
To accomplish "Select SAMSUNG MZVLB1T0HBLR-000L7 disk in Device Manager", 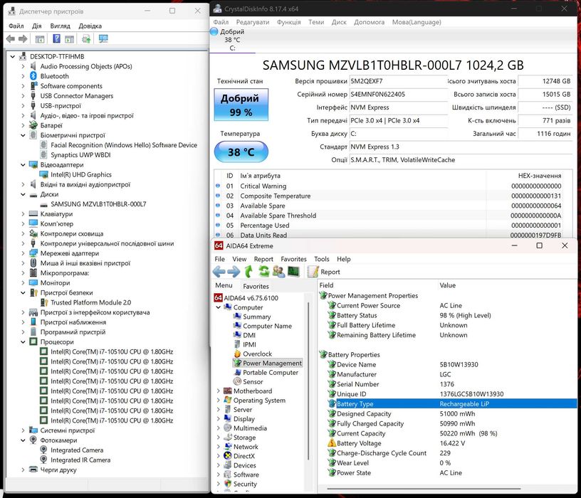I will (x=98, y=204).
